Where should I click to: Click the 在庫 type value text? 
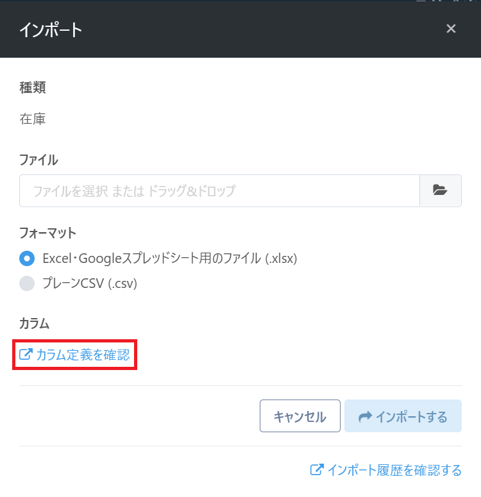33,118
